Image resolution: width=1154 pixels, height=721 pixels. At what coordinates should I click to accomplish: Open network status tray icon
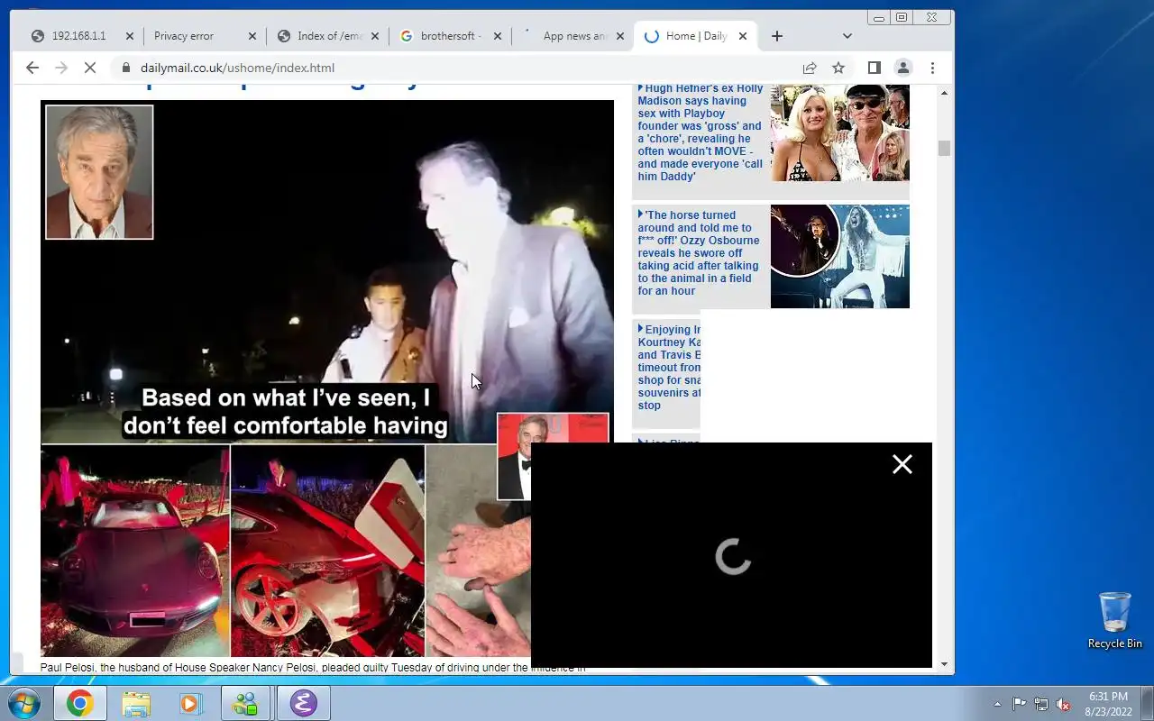point(1041,704)
